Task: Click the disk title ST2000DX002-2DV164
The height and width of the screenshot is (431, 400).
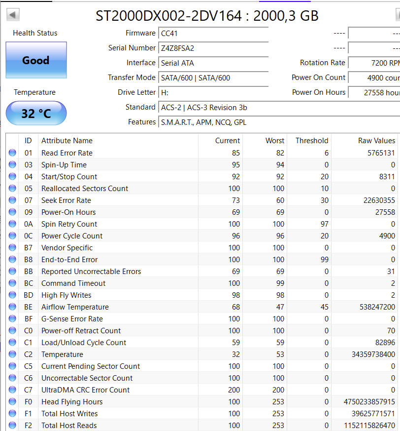Action: coord(169,16)
